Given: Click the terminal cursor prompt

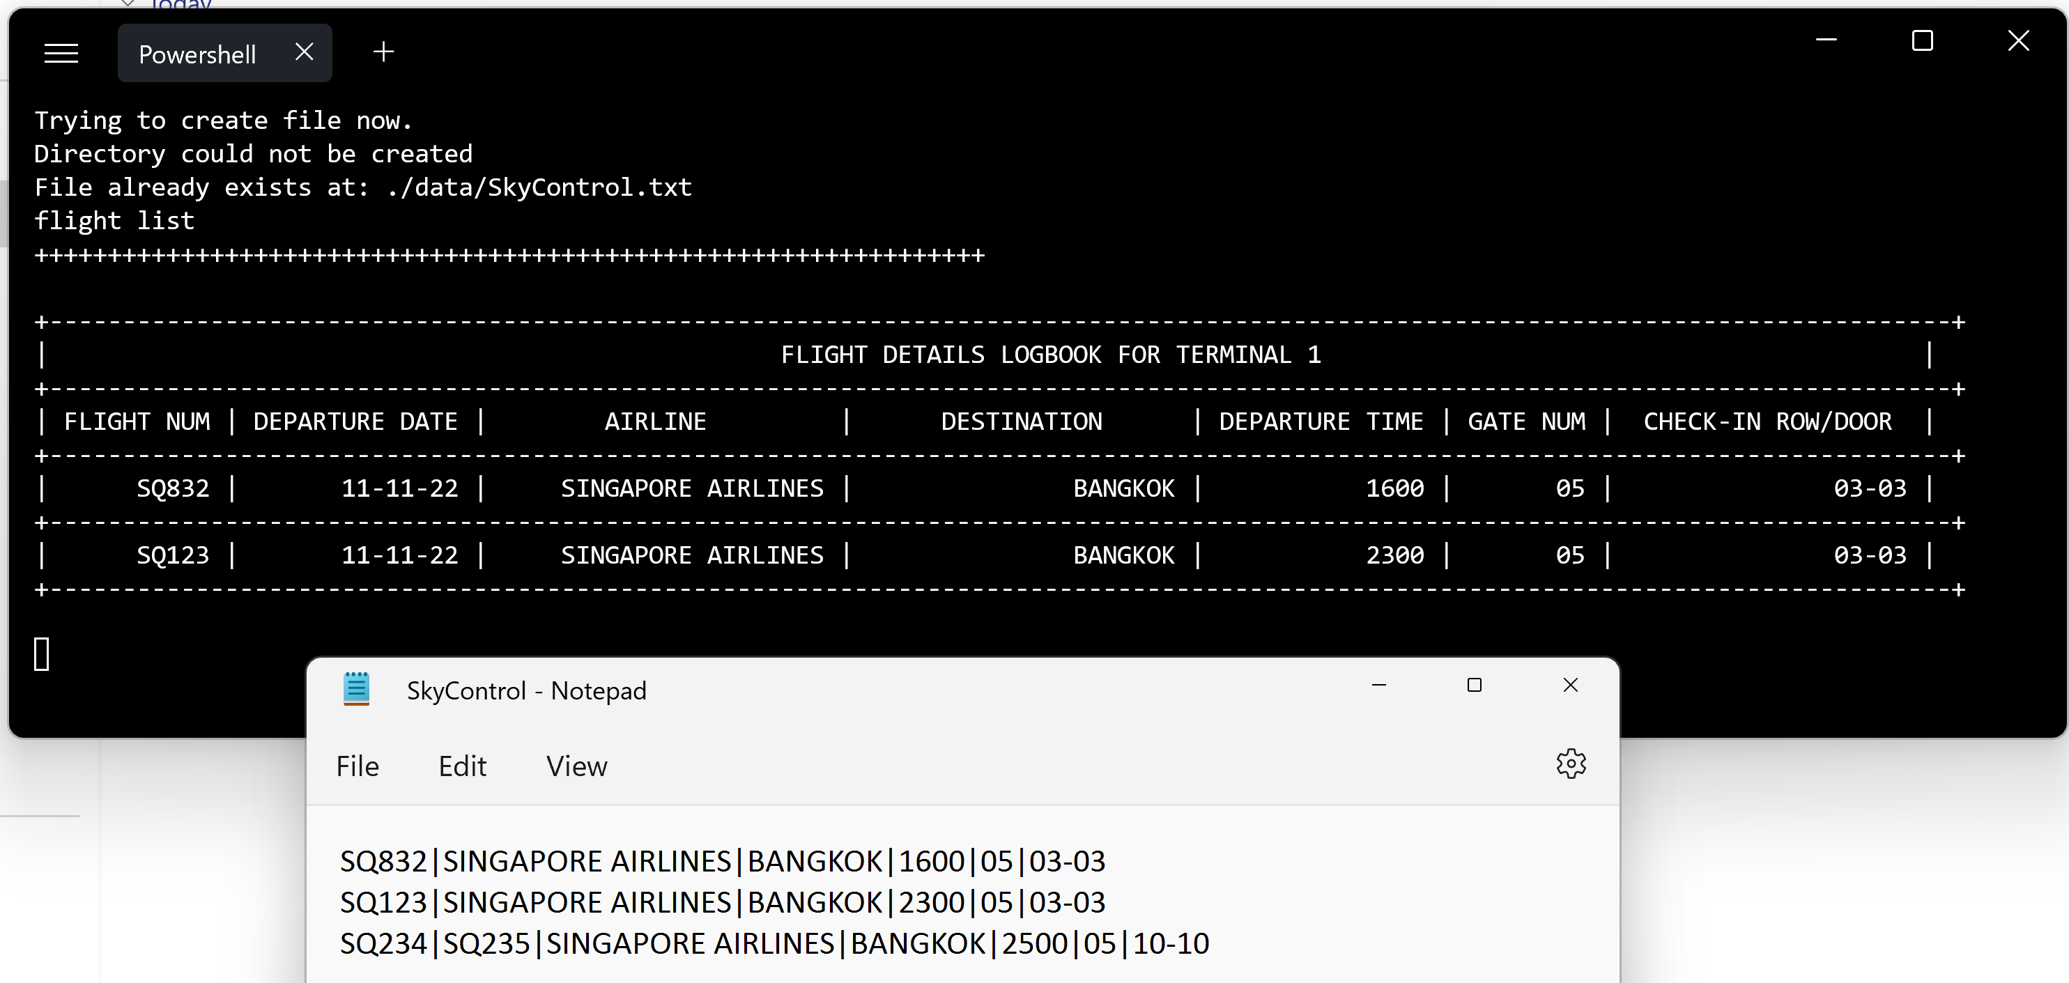Looking at the screenshot, I should click(42, 653).
